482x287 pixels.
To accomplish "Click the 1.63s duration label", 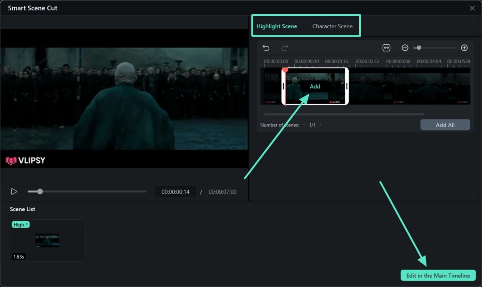I will coord(19,256).
